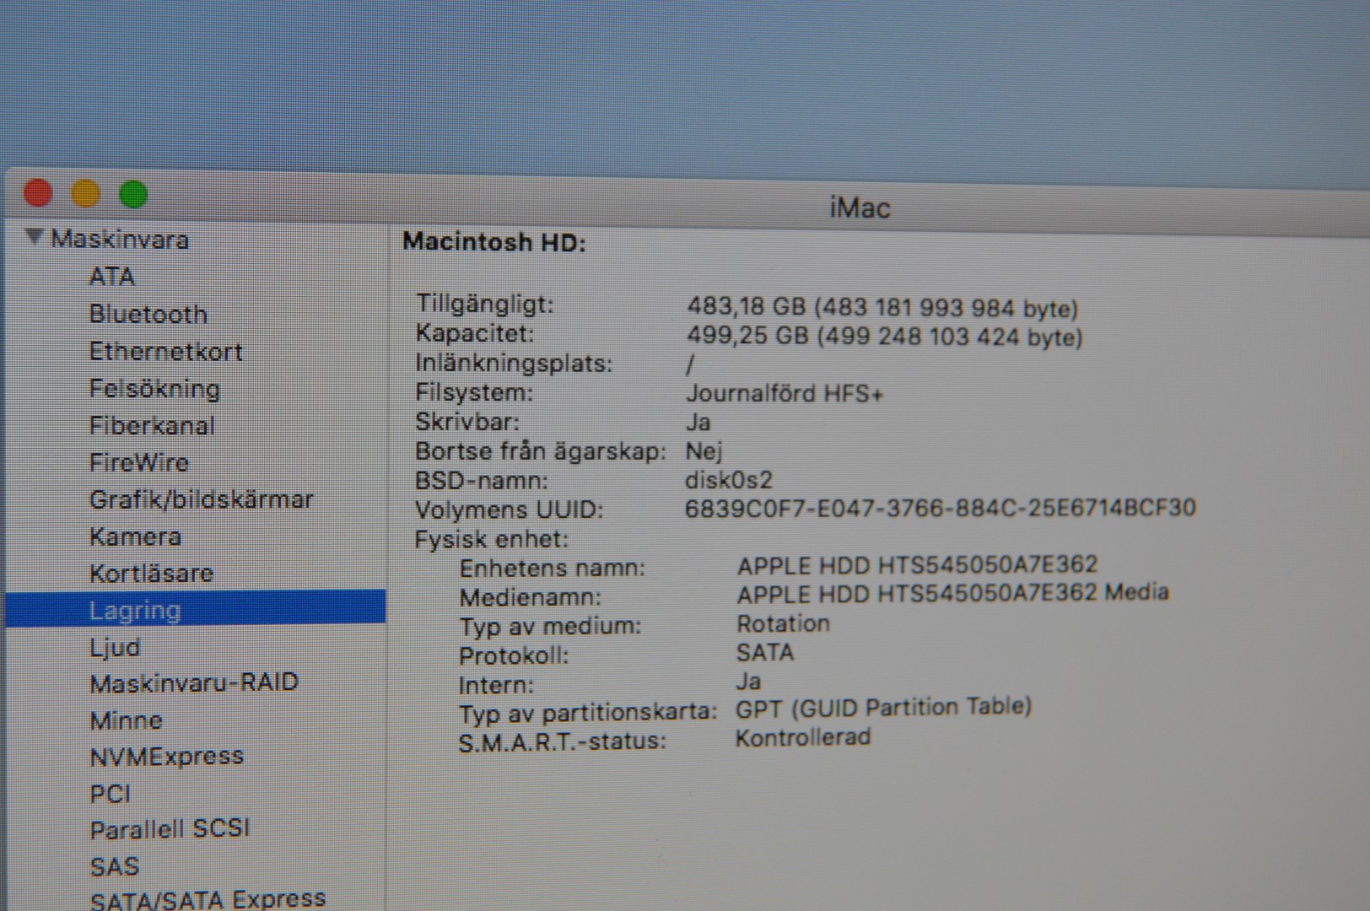Select NVMExpress in the sidebar
The image size is (1370, 911).
(x=166, y=757)
